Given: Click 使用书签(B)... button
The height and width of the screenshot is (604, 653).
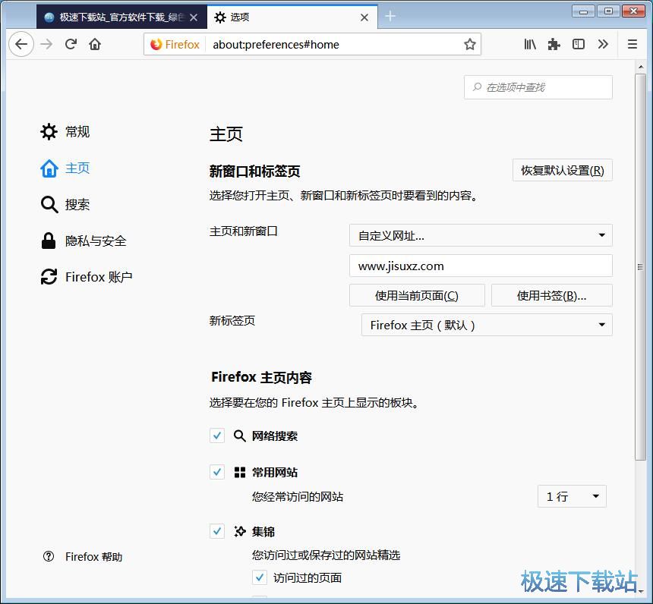Looking at the screenshot, I should 552,295.
